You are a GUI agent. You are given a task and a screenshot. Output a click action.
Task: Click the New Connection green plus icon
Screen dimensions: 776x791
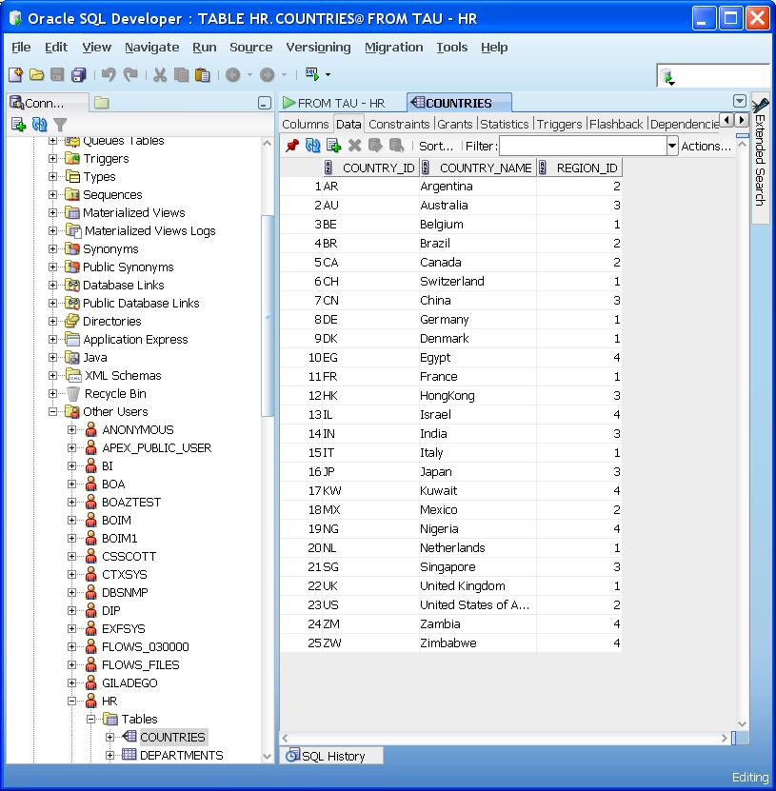19,124
